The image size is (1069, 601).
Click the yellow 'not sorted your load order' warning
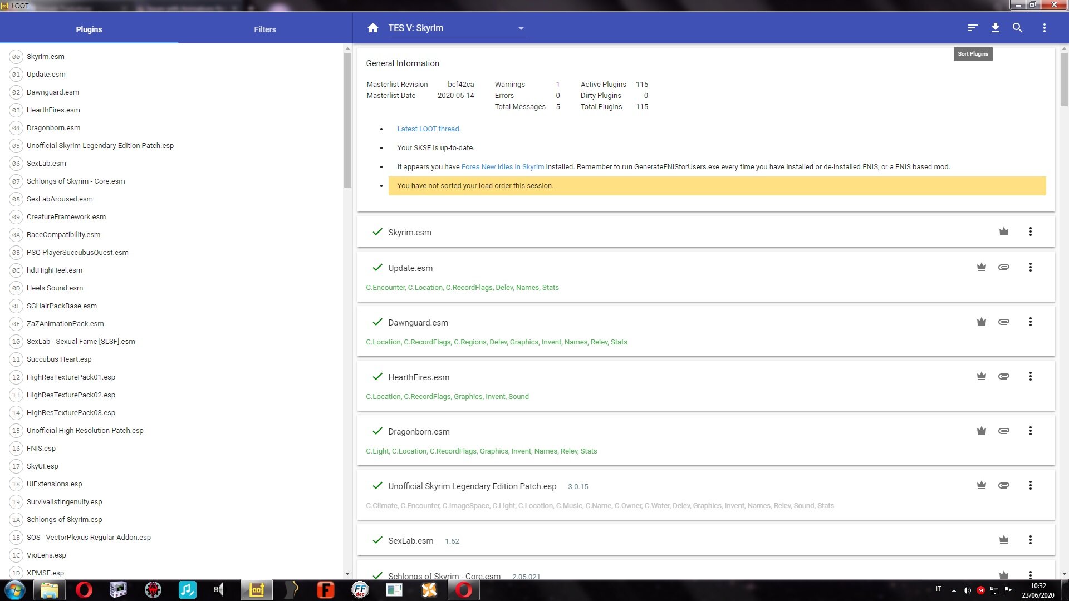717,186
